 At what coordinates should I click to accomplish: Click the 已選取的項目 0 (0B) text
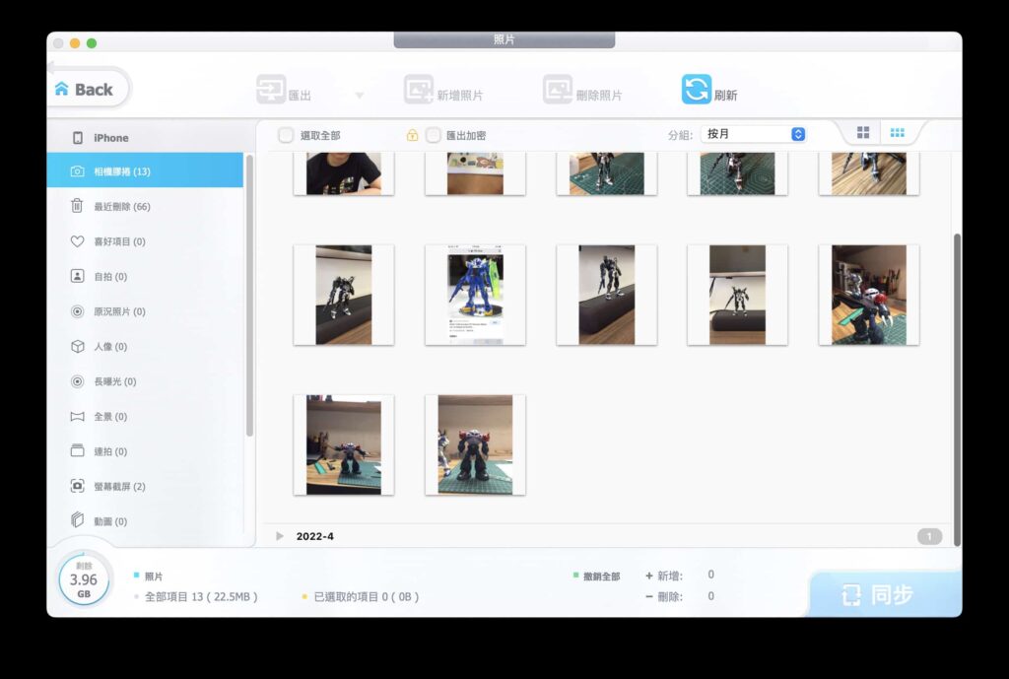367,596
